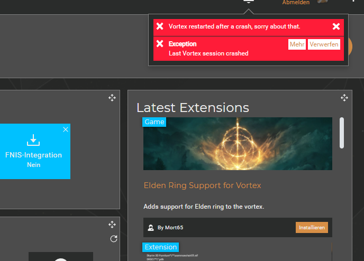Click the Extension type label
The image size is (364, 261).
point(161,247)
